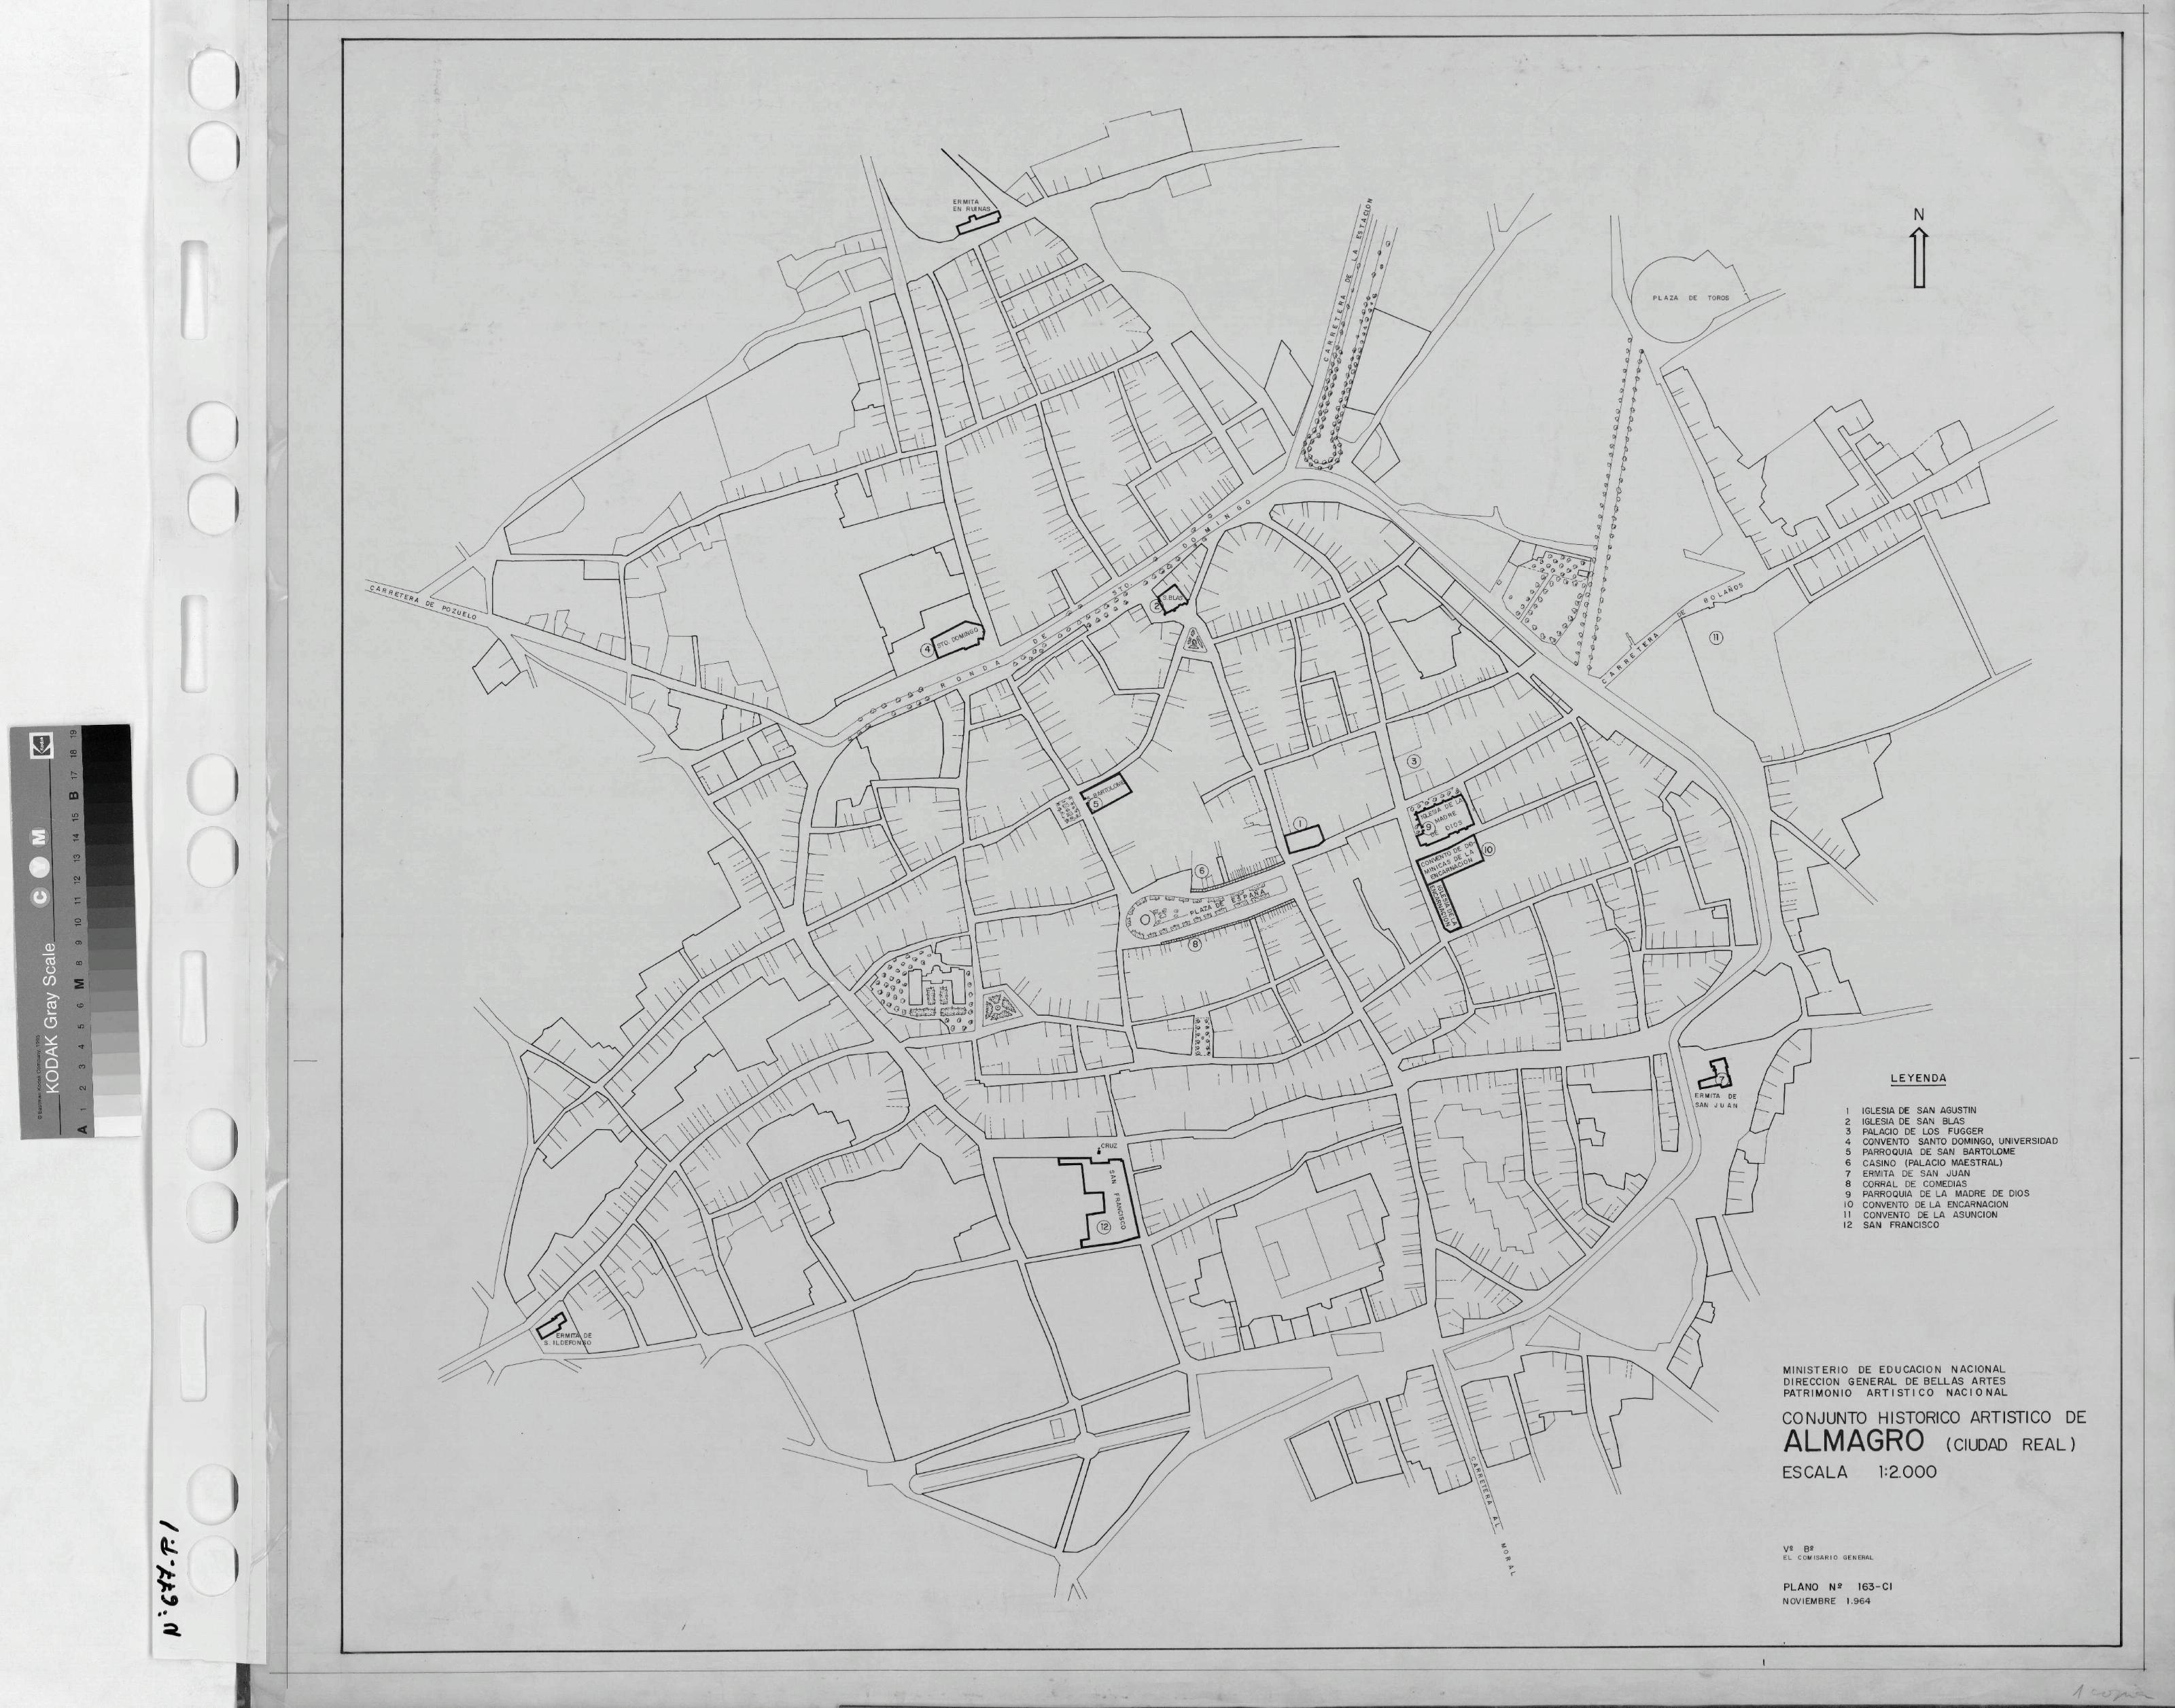Click the Ermita en Ruinas building

click(979, 224)
